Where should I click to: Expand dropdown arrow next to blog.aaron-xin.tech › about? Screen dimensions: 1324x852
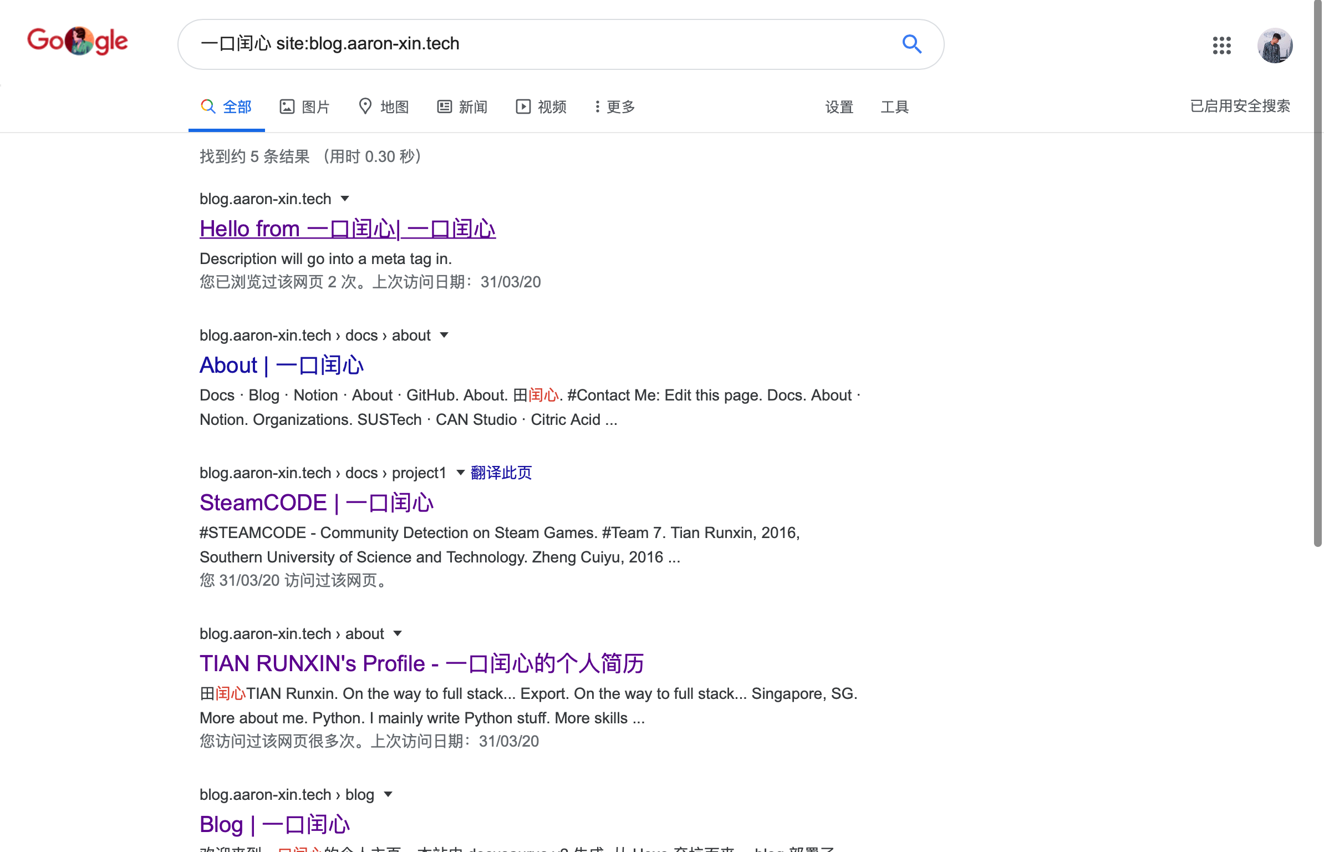pyautogui.click(x=398, y=633)
